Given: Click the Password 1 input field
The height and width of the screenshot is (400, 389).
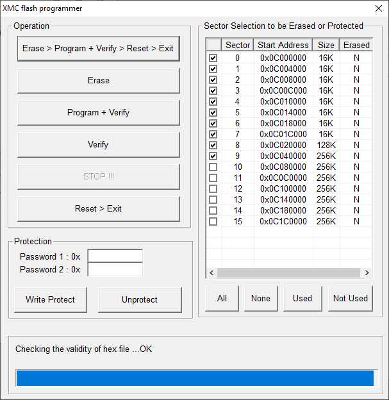Looking at the screenshot, I should (115, 256).
